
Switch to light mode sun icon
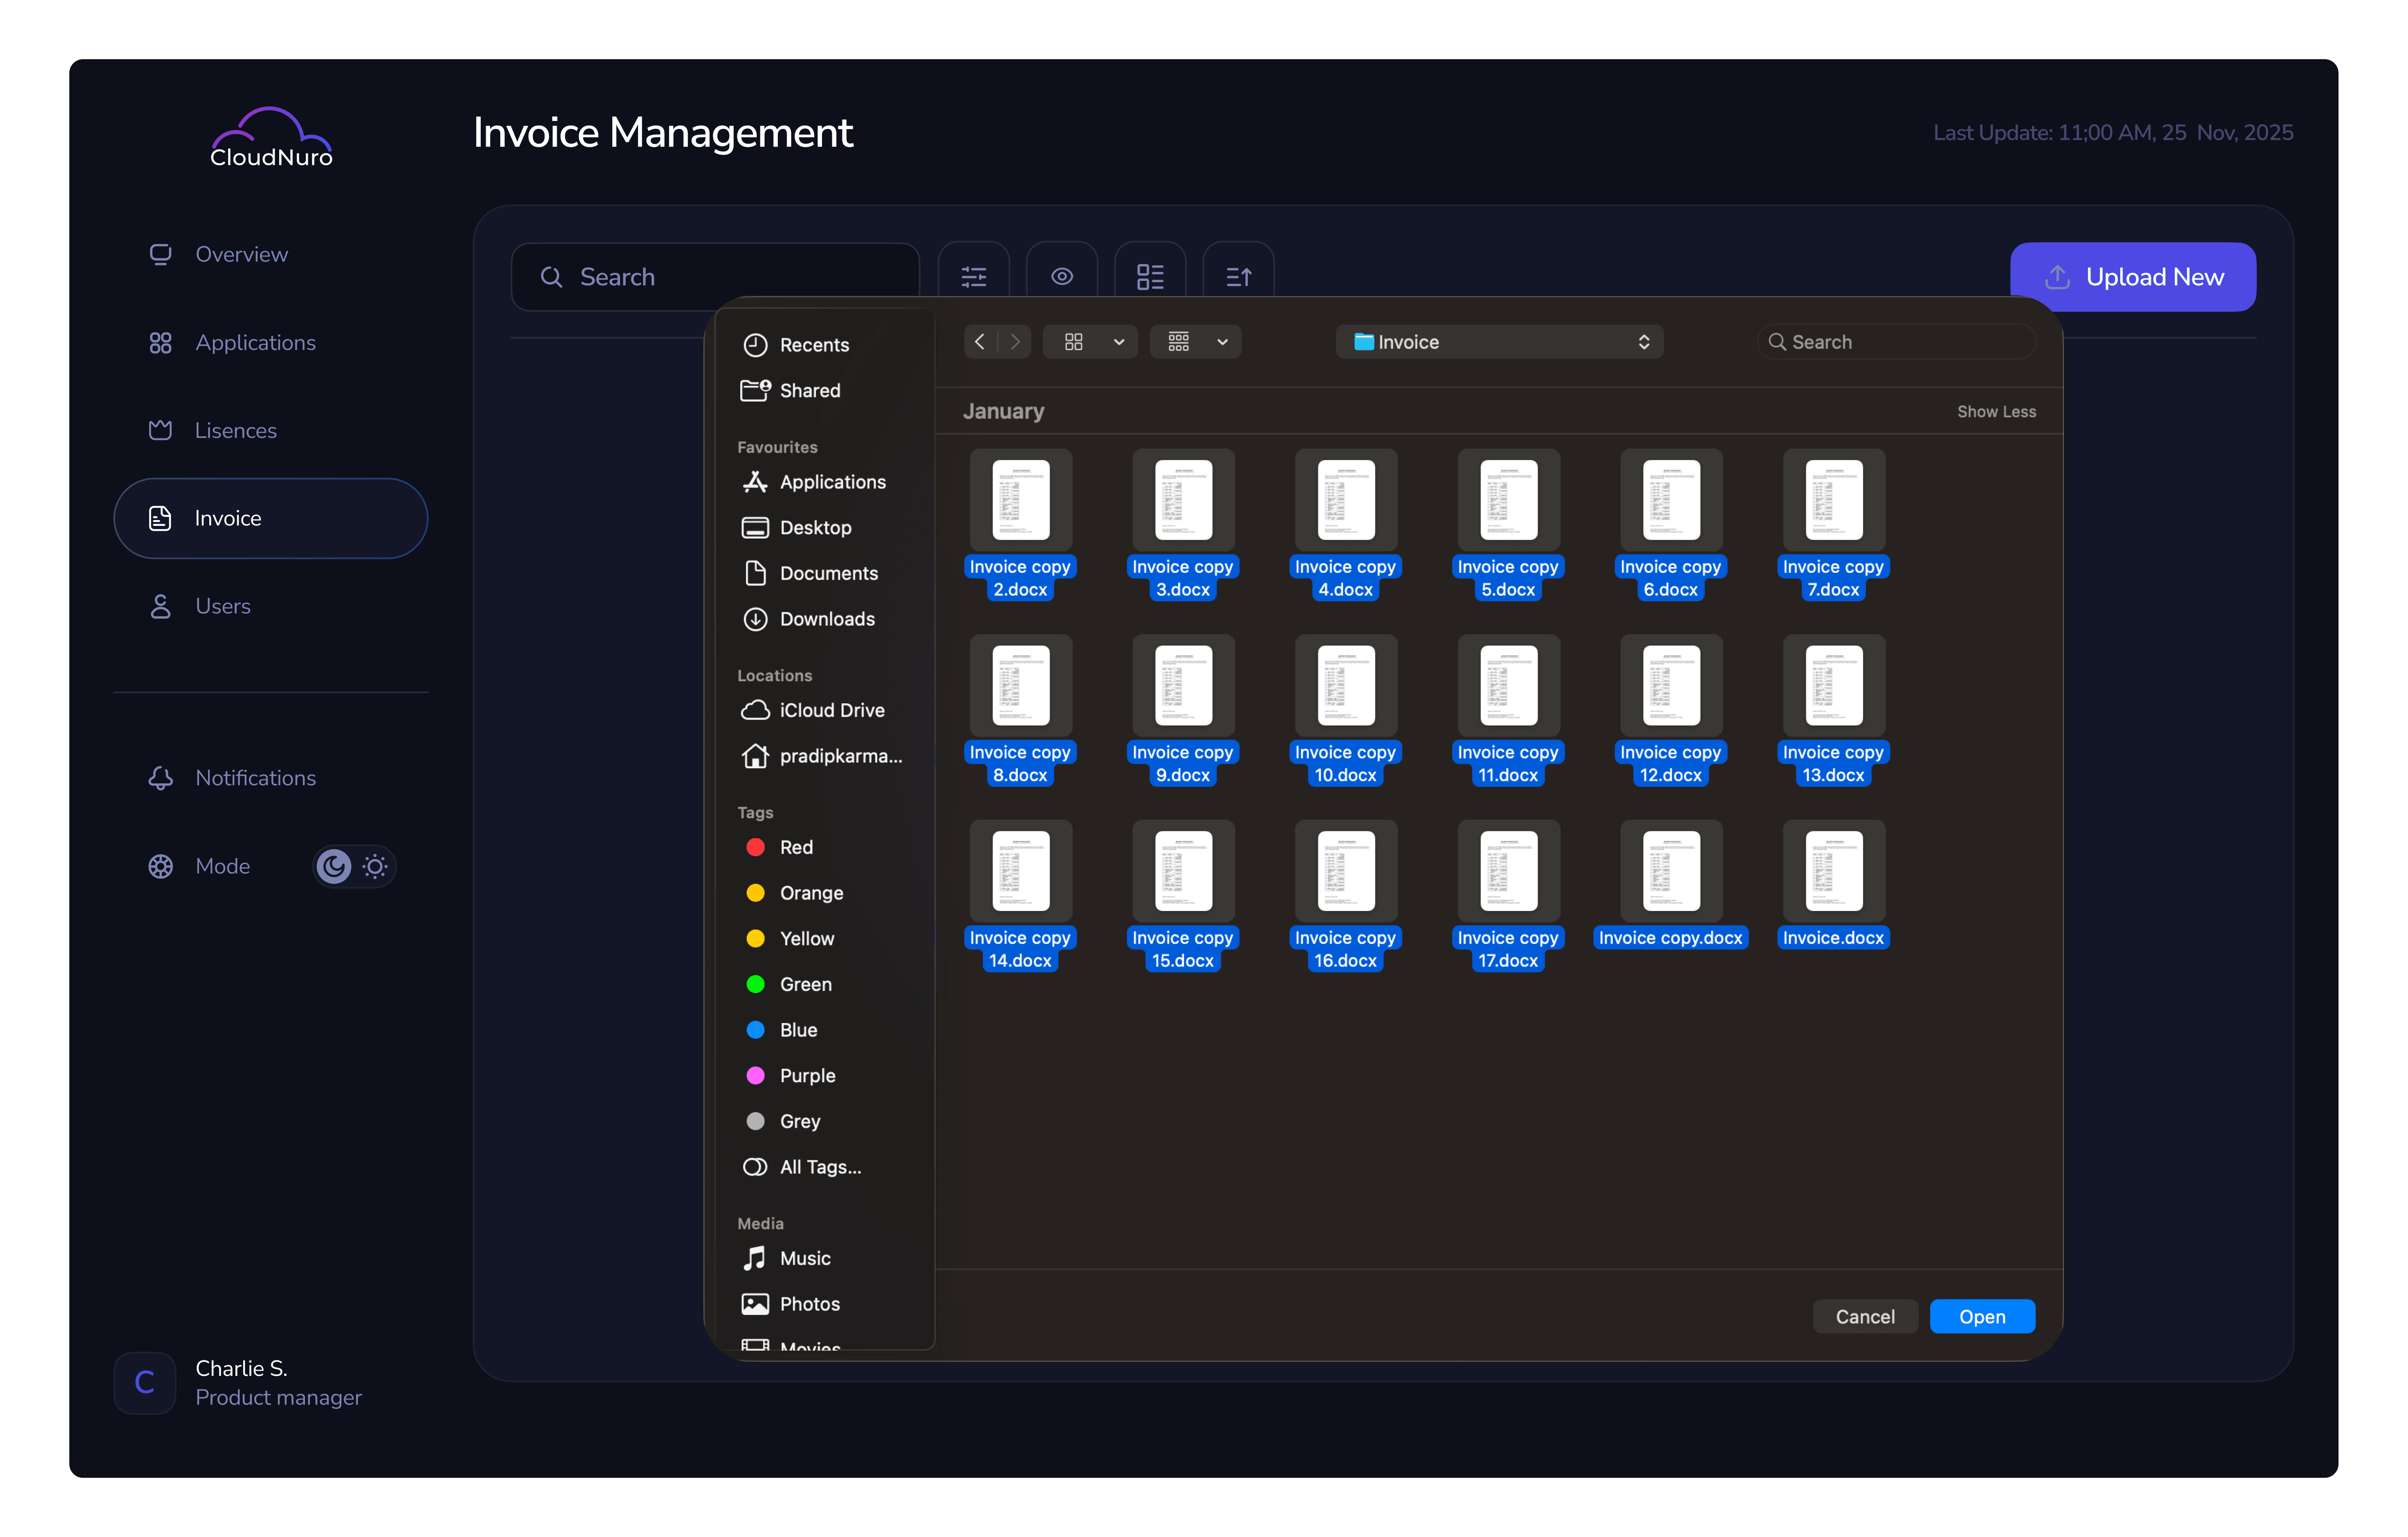point(375,866)
